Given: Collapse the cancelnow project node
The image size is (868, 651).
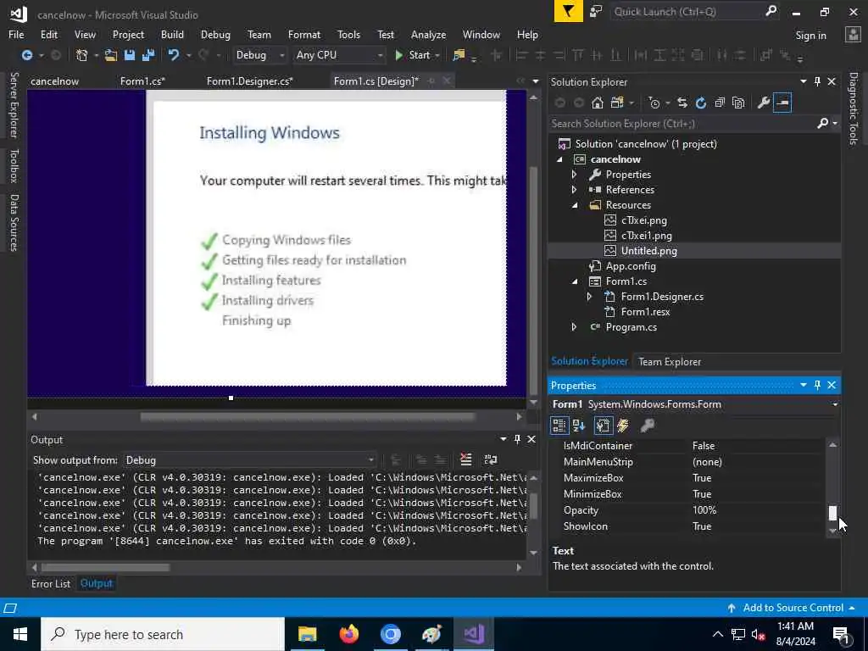Looking at the screenshot, I should (x=559, y=159).
